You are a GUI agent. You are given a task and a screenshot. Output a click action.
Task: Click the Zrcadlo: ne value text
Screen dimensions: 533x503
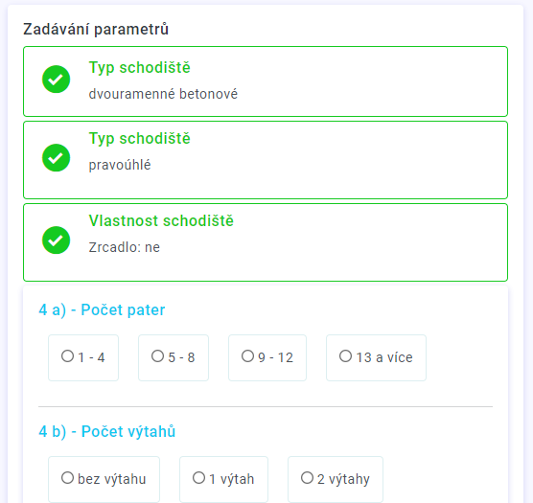pyautogui.click(x=125, y=247)
